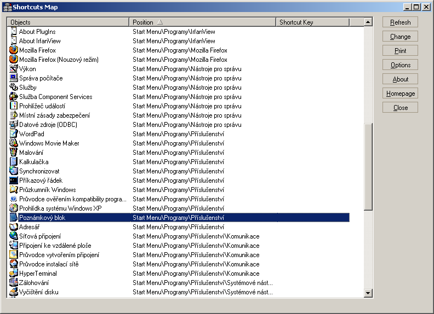Click the Místní zásady zabezpečení icon
This screenshot has width=434, height=314.
tap(14, 115)
